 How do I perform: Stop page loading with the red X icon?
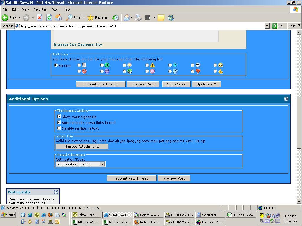click(x=40, y=18)
